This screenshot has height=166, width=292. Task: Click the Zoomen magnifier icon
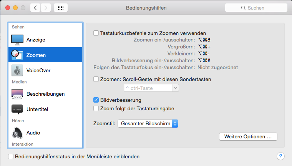(17, 55)
